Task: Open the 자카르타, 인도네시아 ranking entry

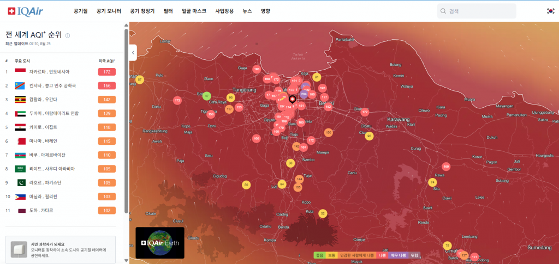Action: pyautogui.click(x=49, y=72)
